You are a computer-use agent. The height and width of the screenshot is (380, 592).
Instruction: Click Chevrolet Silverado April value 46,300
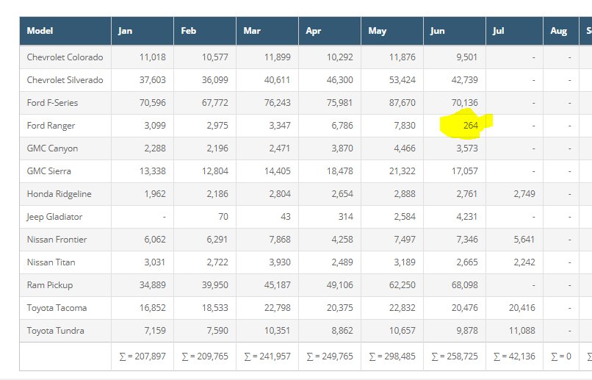pyautogui.click(x=340, y=80)
